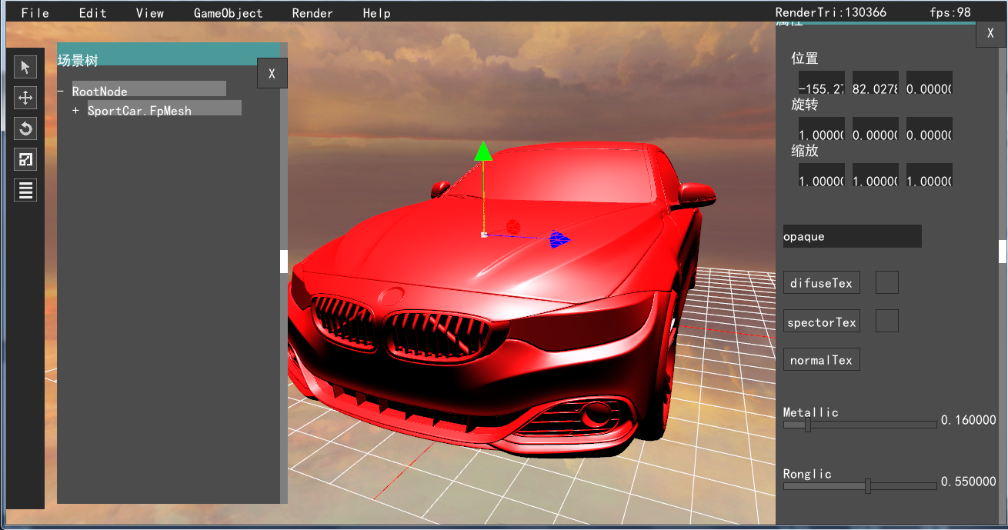
Task: Activate the rotate tool
Action: (x=25, y=128)
